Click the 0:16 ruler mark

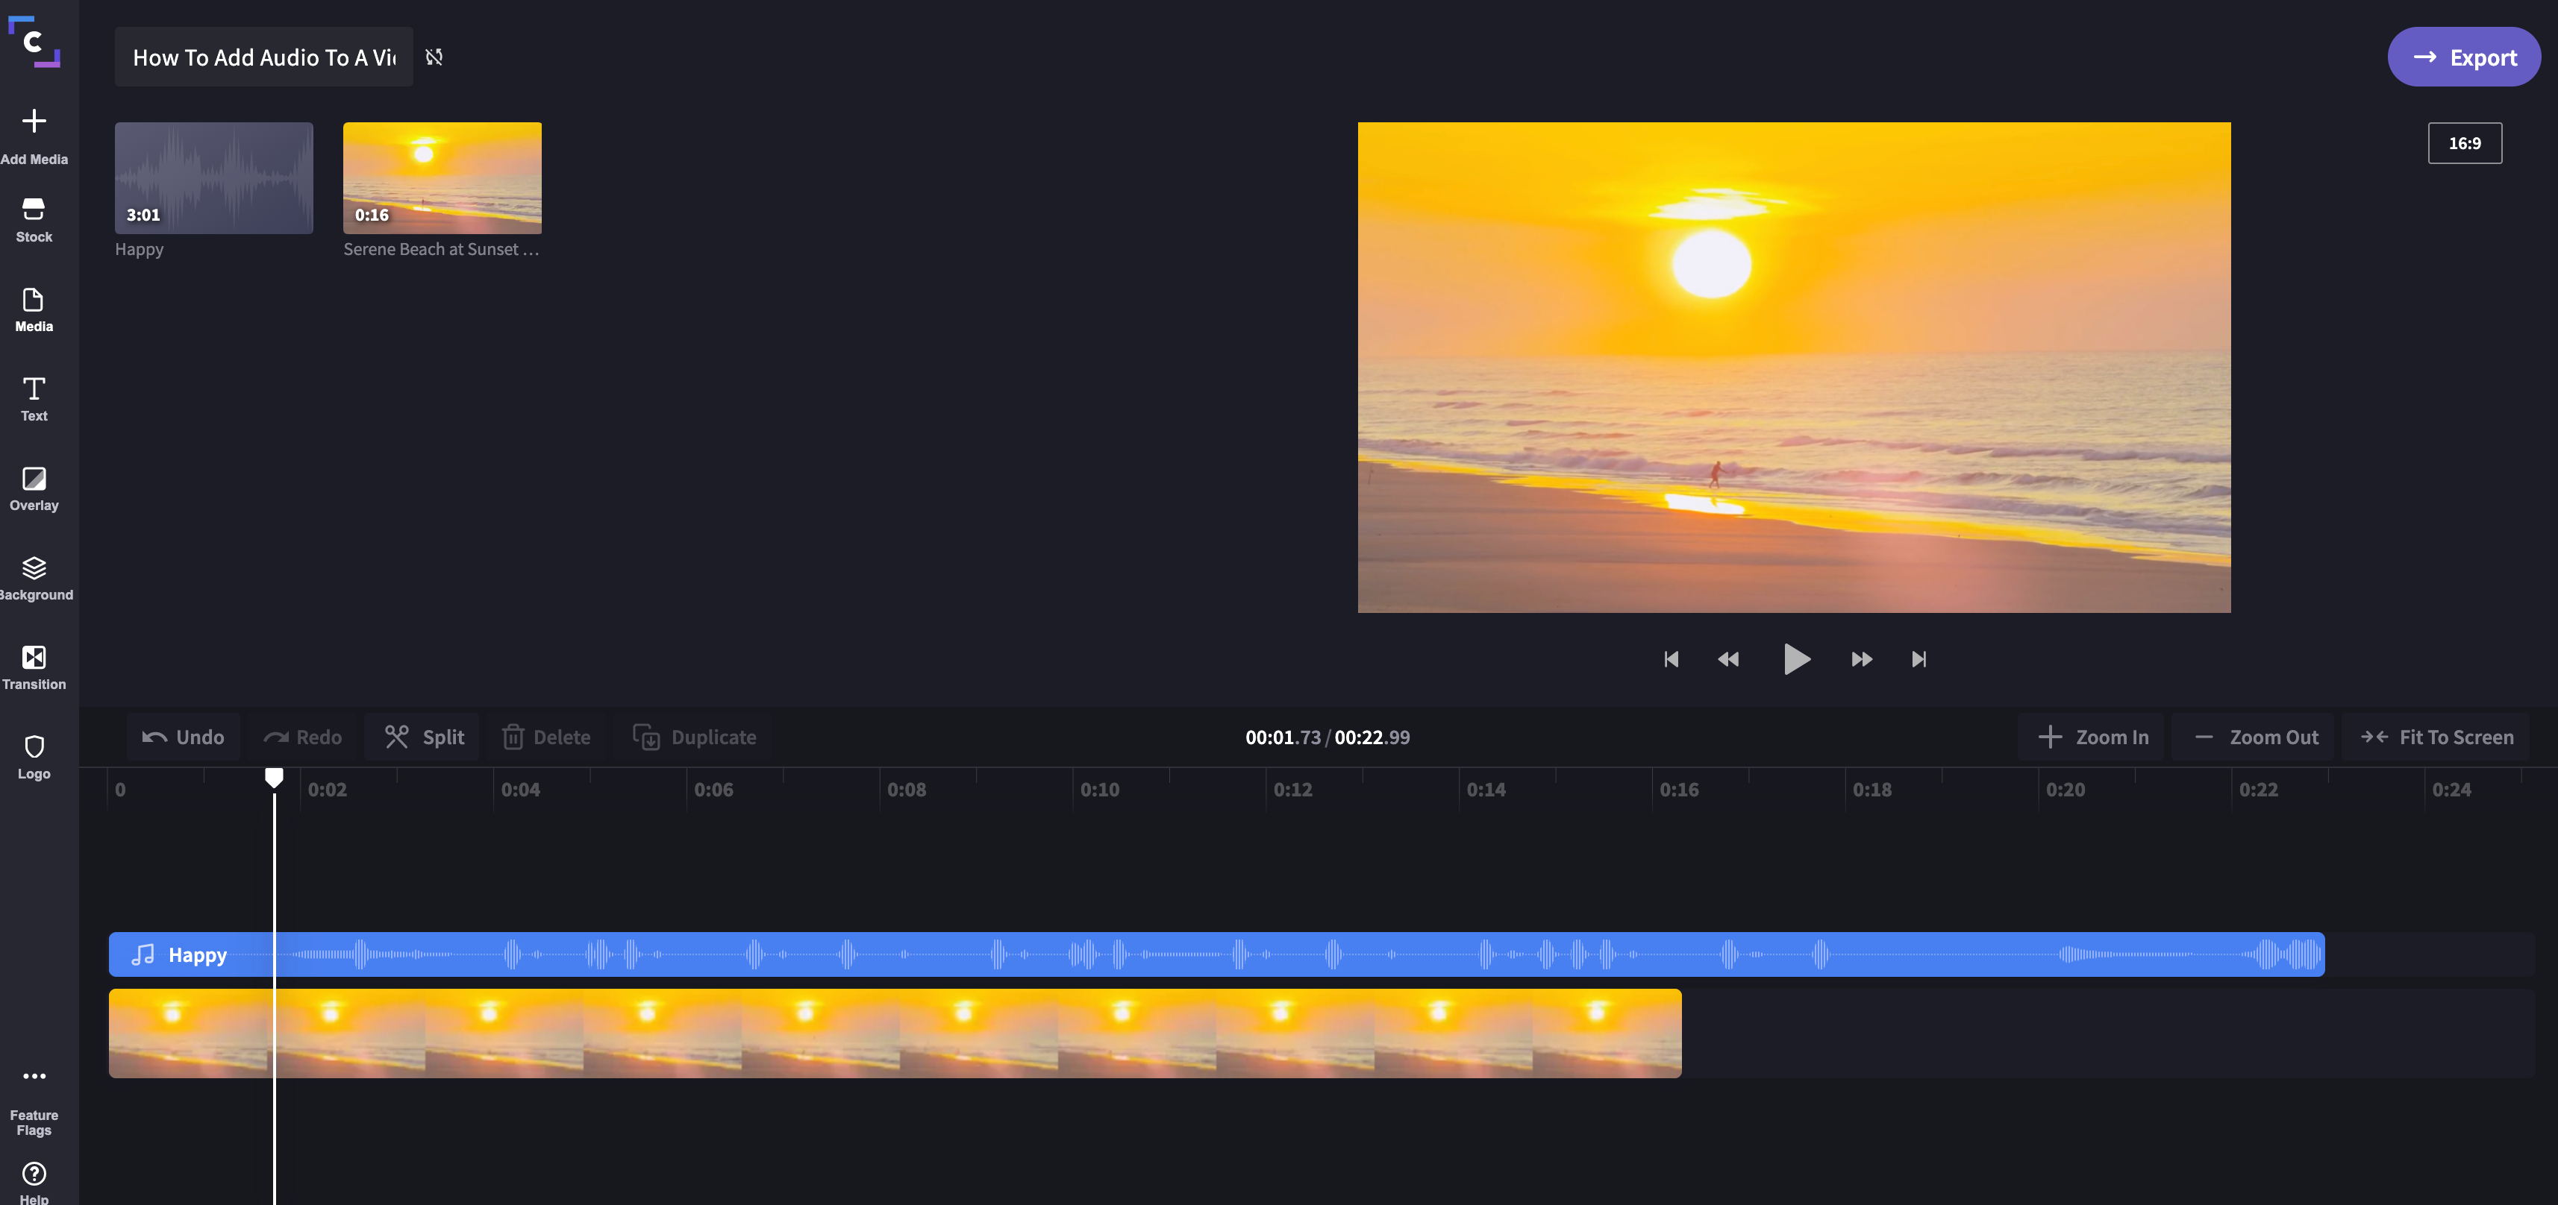(1679, 790)
